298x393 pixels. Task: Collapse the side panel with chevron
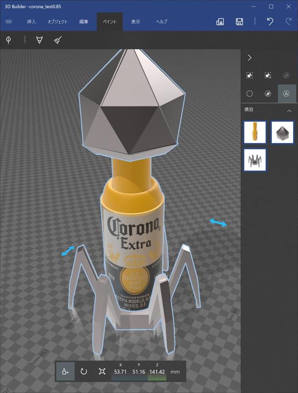(x=249, y=57)
